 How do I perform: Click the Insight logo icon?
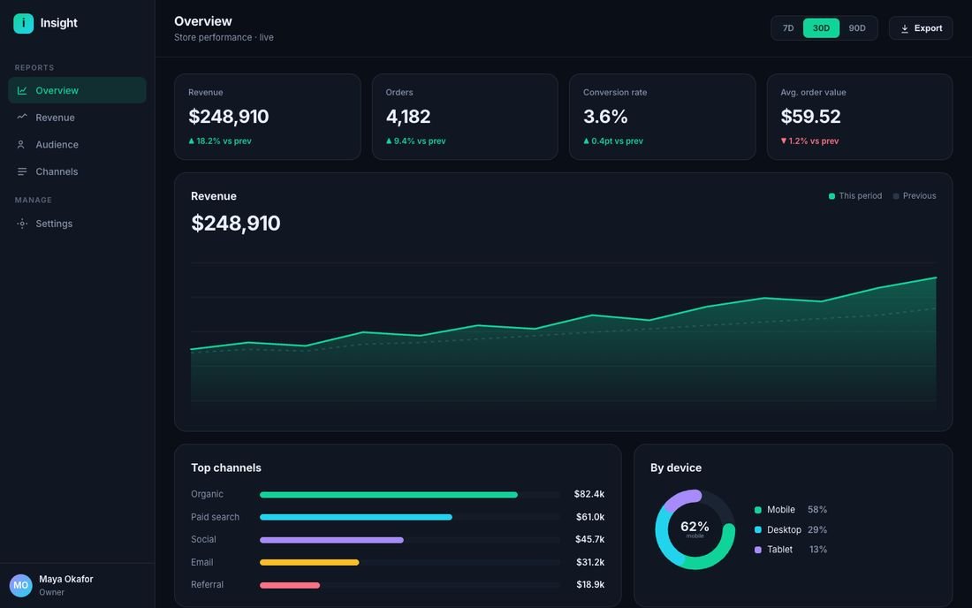(24, 23)
